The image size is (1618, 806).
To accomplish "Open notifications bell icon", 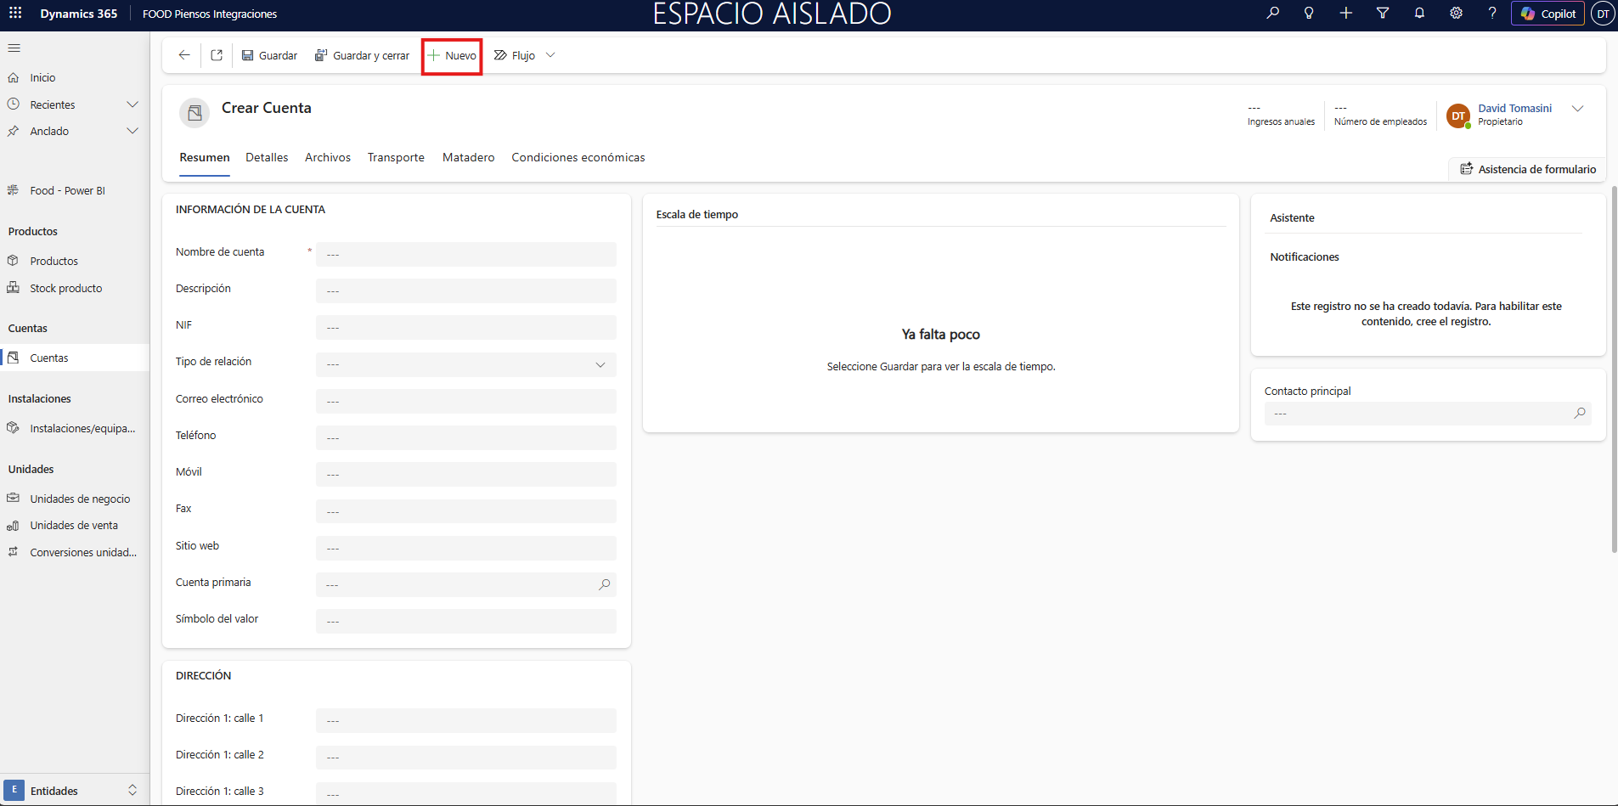I will pos(1419,14).
